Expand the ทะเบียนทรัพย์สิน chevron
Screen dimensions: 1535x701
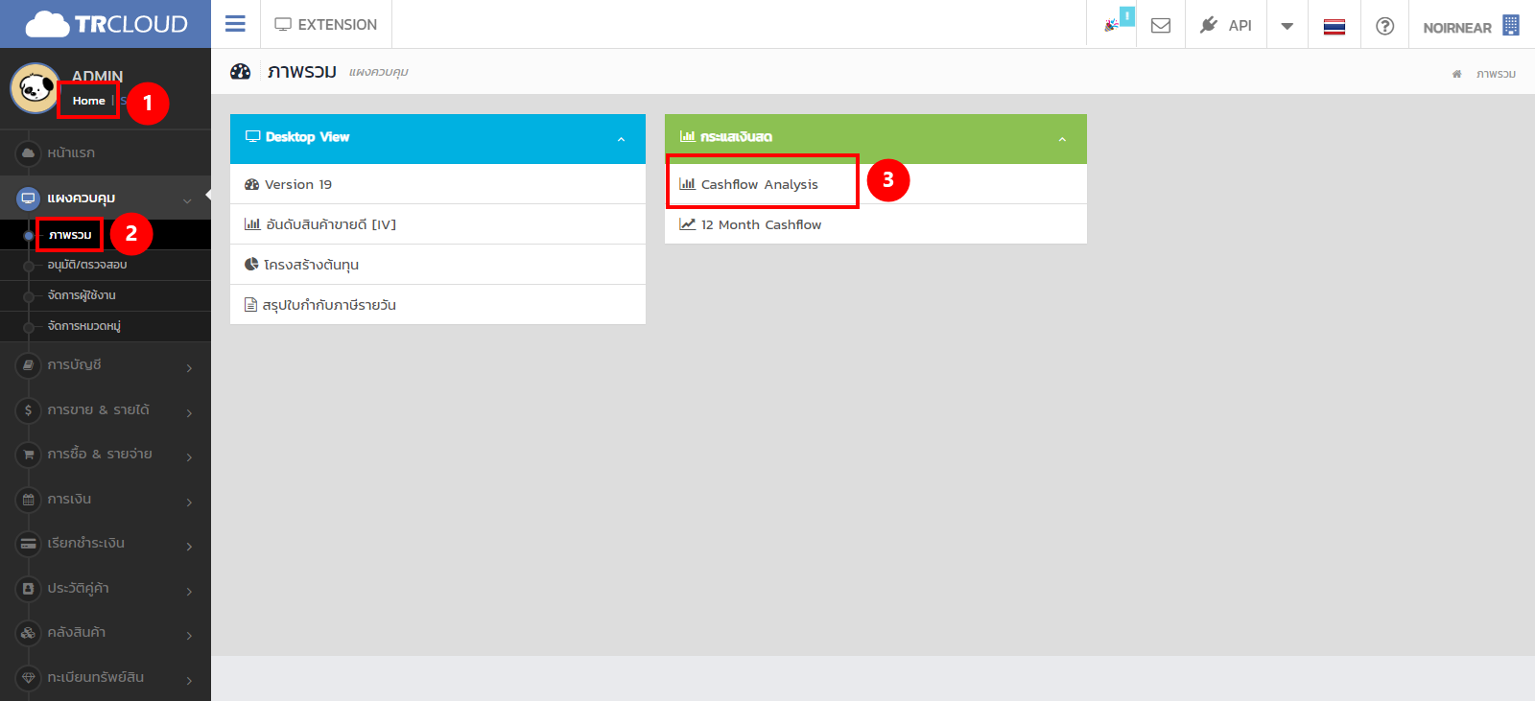coord(189,680)
